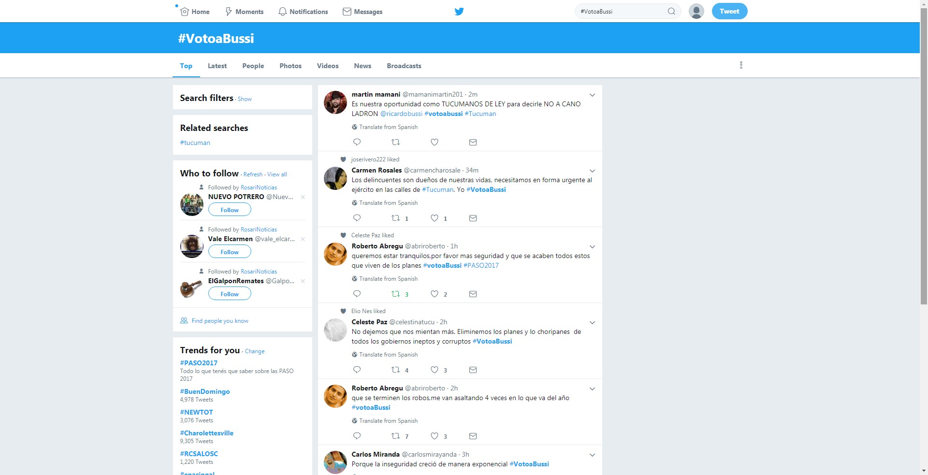Click the search magnifier icon

coord(671,11)
